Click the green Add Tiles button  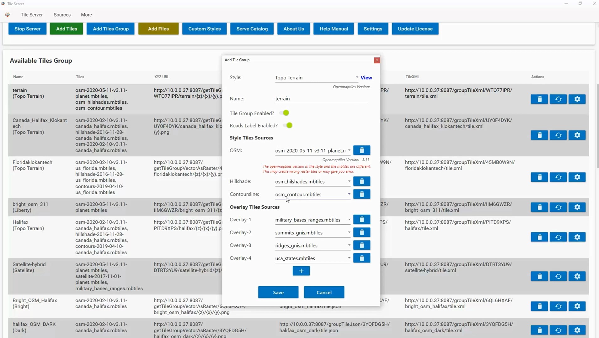click(67, 29)
